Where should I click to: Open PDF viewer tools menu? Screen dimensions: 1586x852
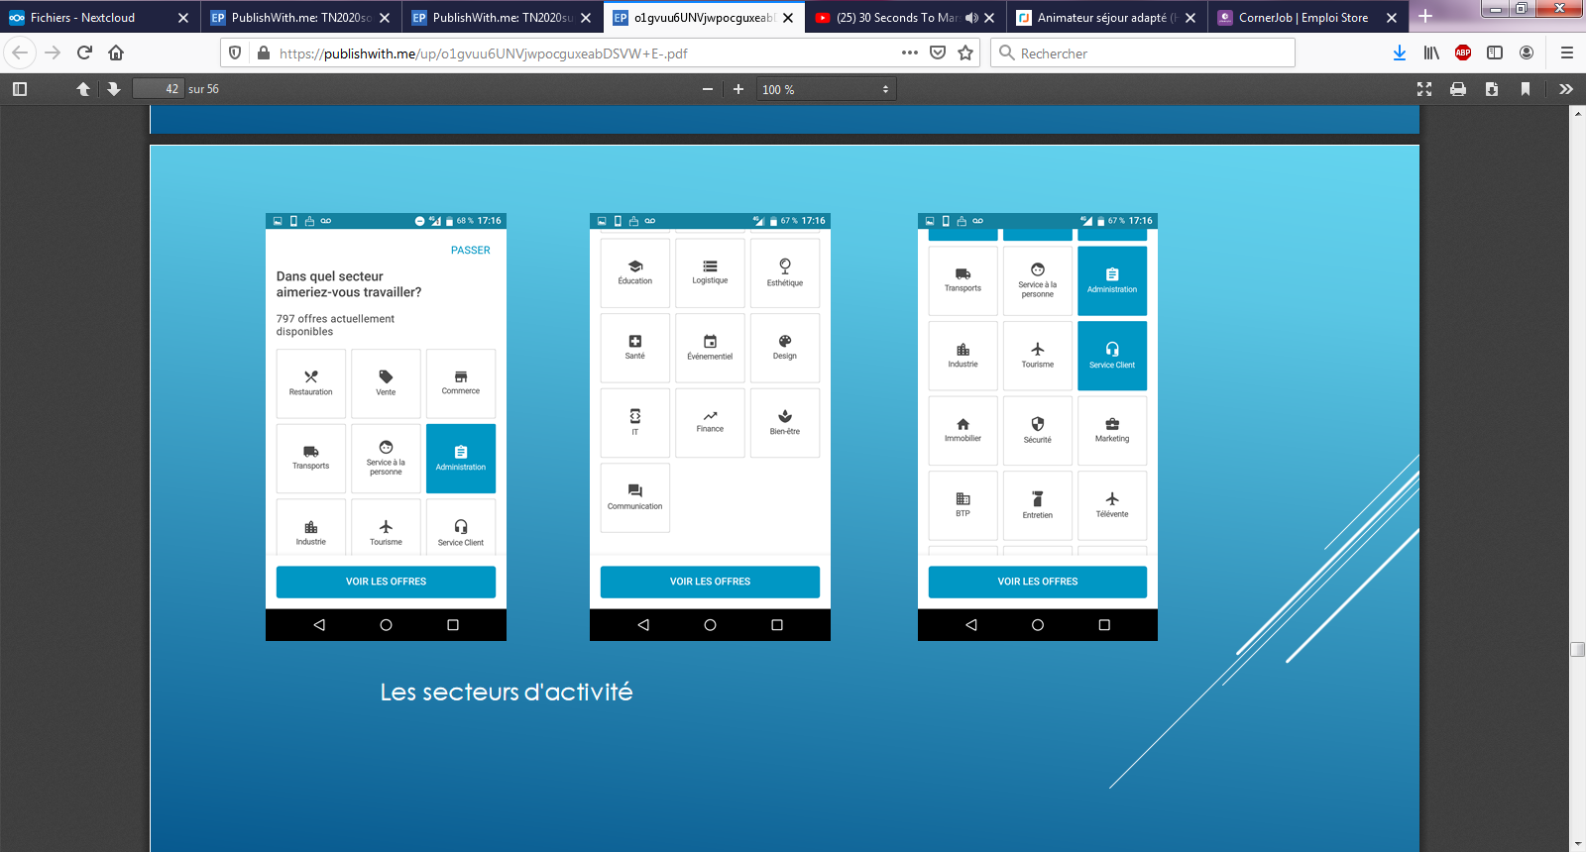tap(1565, 89)
